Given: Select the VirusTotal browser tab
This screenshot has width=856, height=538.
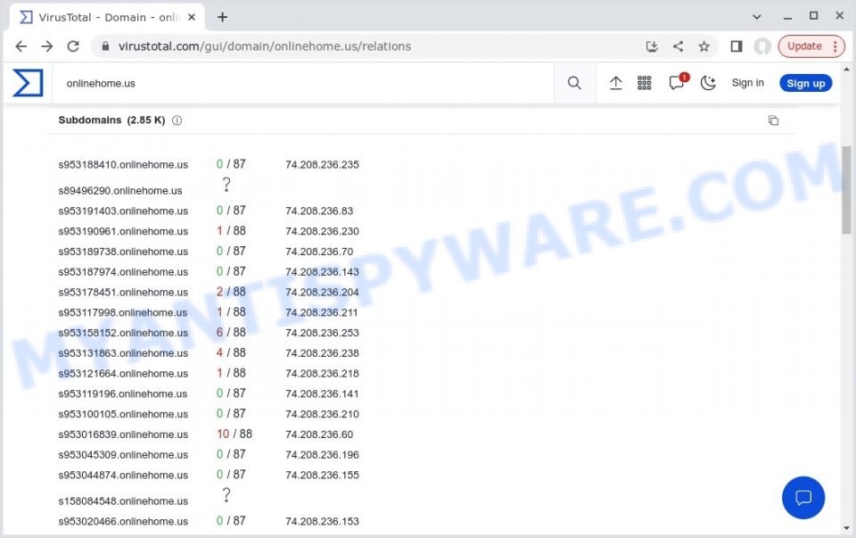Looking at the screenshot, I should tap(103, 17).
